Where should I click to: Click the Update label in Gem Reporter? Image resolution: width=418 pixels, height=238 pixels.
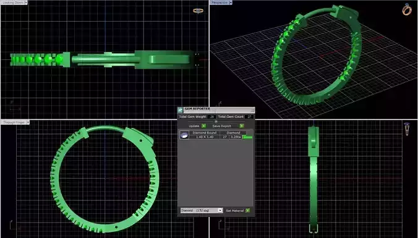(194, 126)
